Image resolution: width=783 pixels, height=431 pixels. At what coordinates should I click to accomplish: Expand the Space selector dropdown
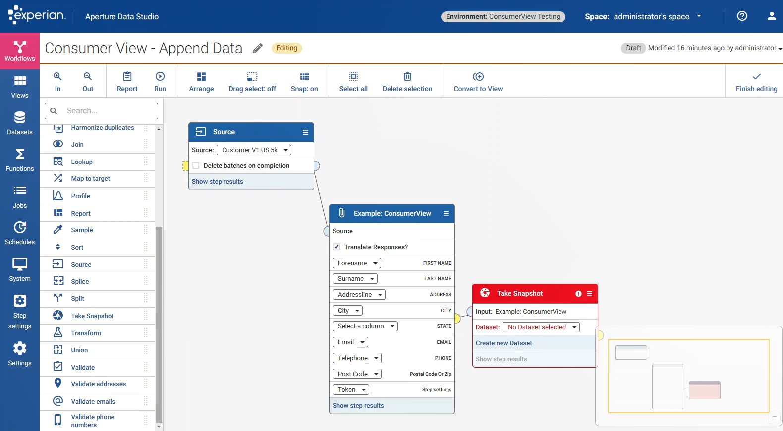pos(699,16)
